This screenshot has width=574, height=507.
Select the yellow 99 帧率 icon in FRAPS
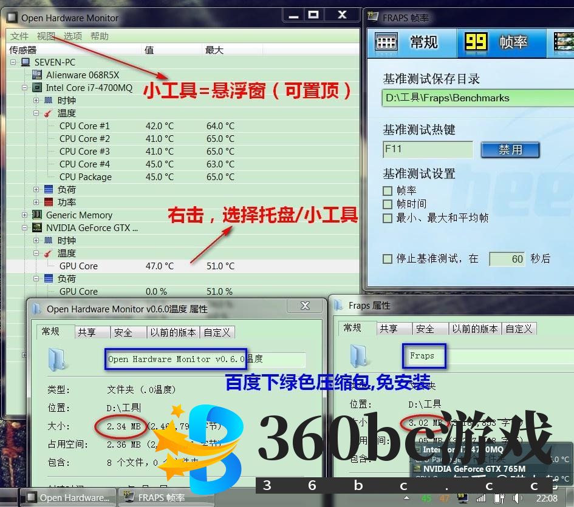point(476,42)
